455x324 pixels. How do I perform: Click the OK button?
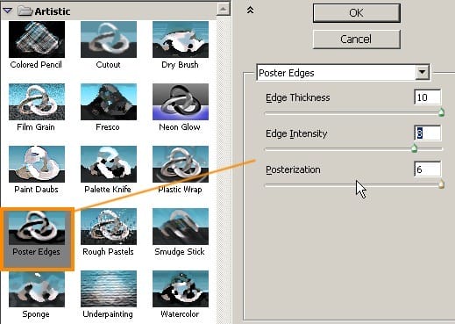pyautogui.click(x=356, y=13)
